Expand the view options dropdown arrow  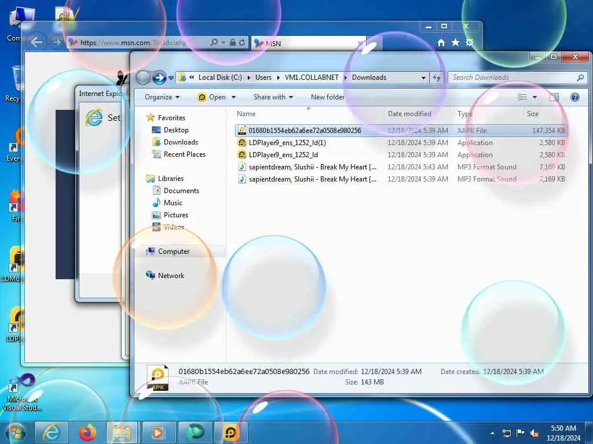535,97
